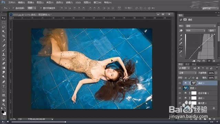The image size is (220, 124).
Task: Click the clip-to-layer icon in Properties
Action: click(x=194, y=61)
